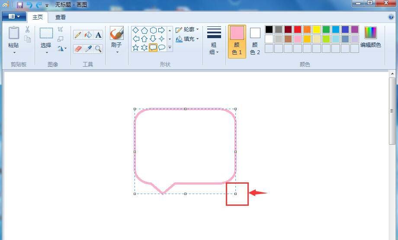The image size is (398, 240).
Task: Expand the 粘贴 paste options arrow
Action: [14, 52]
